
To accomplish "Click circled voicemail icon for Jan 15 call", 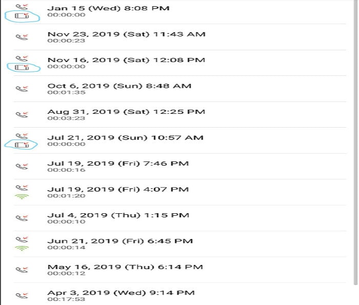I will pos(22,16).
